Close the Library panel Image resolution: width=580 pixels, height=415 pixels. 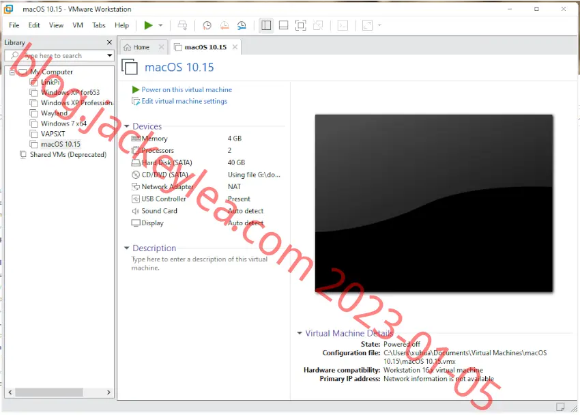(109, 42)
